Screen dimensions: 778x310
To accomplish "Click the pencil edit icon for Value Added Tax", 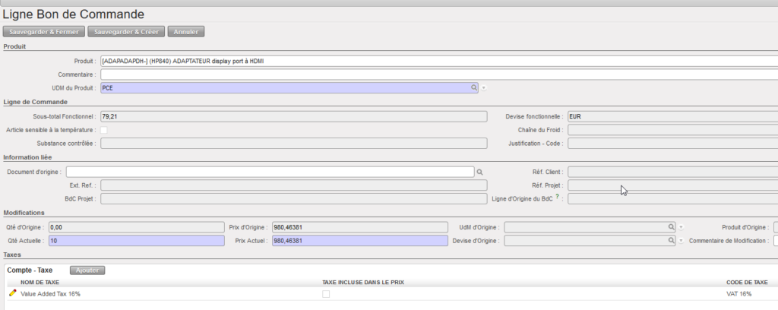I will (12, 293).
